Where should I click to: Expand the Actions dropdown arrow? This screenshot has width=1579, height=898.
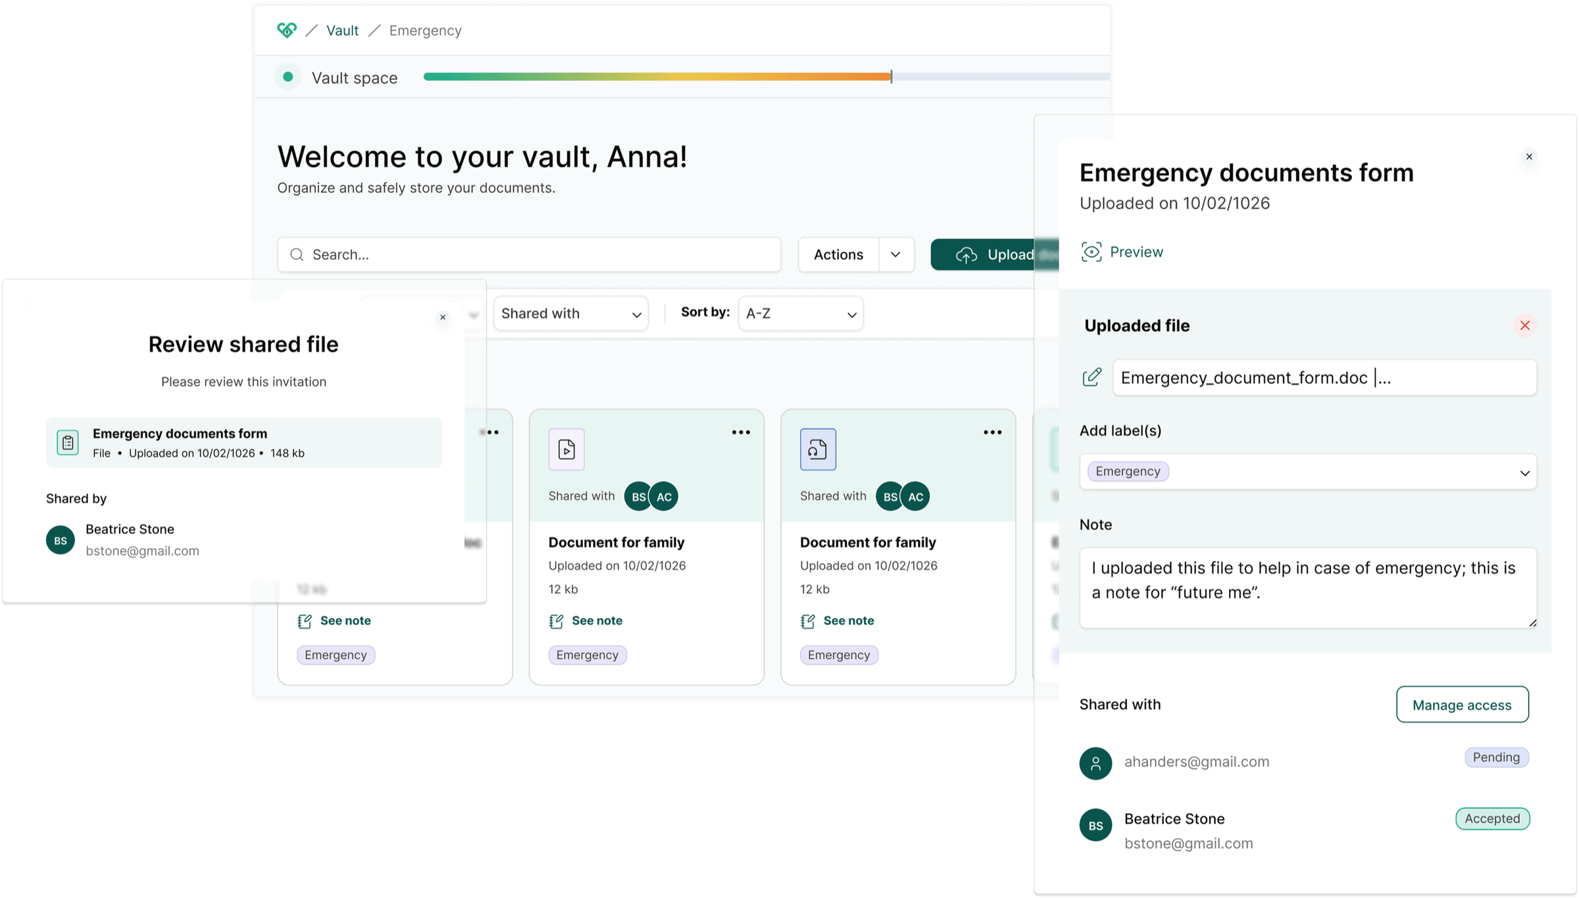(895, 255)
